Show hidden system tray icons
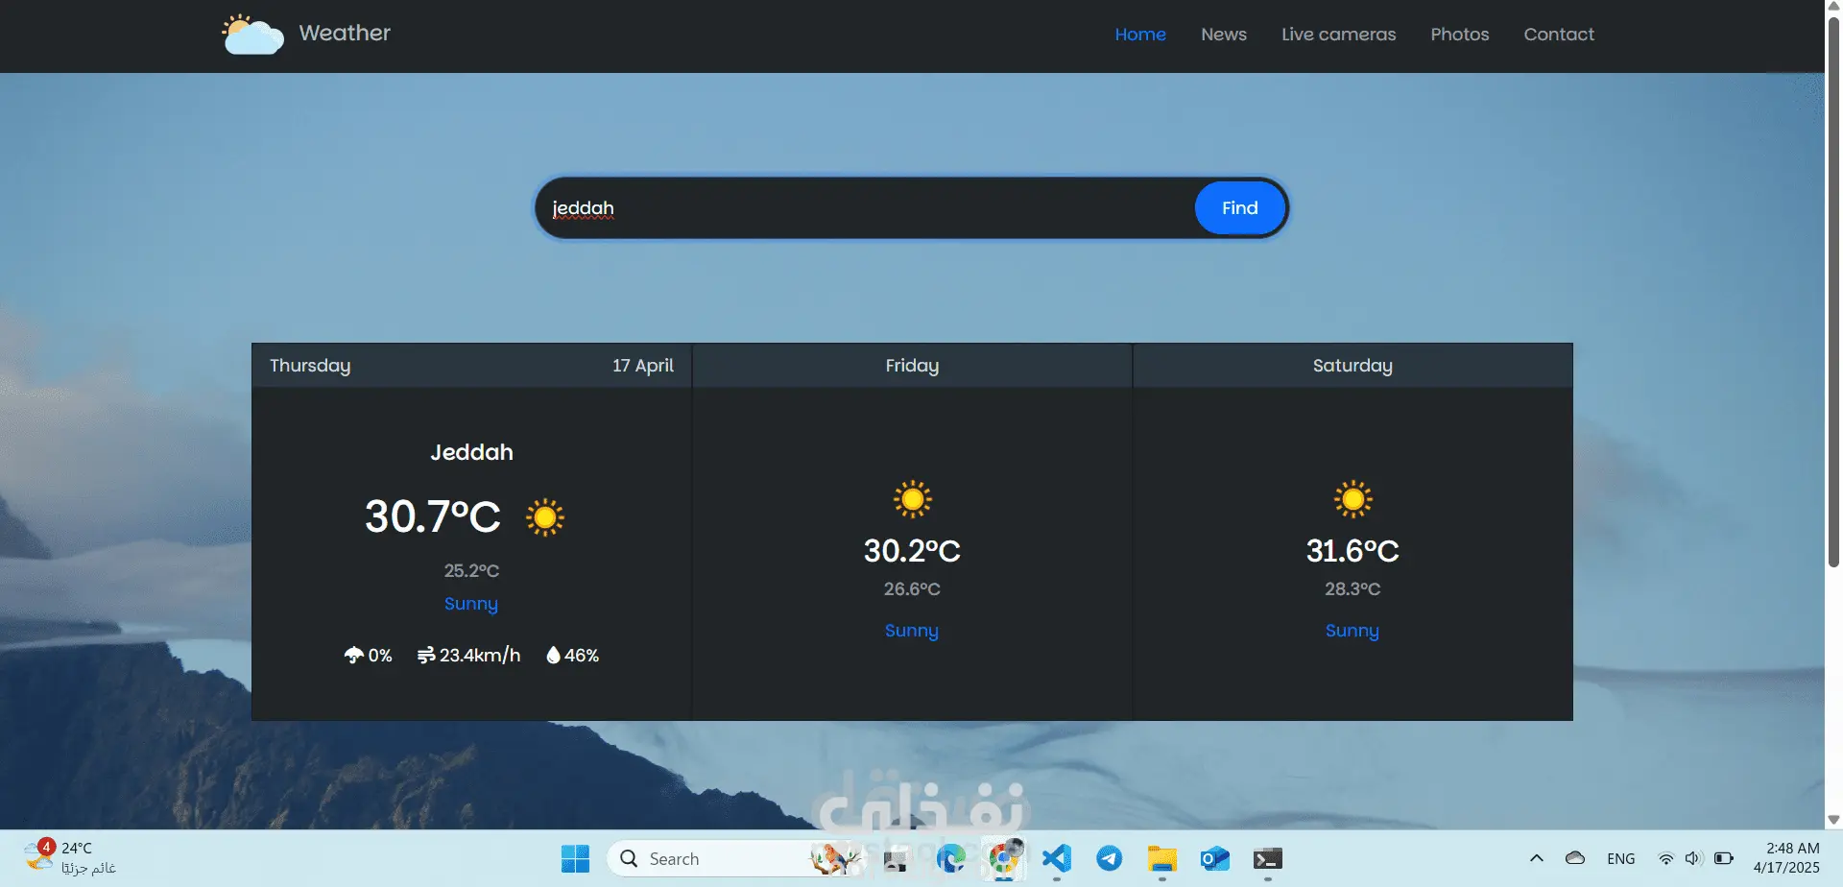The image size is (1843, 887). 1537,858
